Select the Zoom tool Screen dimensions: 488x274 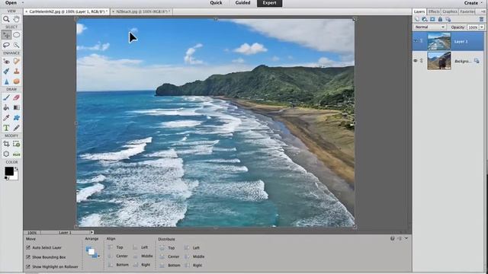[x=6, y=19]
